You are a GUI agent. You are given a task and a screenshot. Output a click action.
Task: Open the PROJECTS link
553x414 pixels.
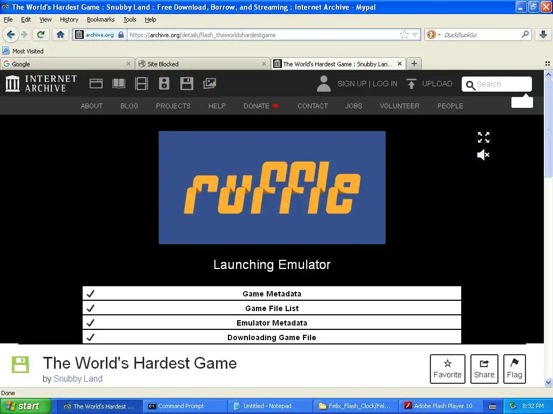(173, 106)
